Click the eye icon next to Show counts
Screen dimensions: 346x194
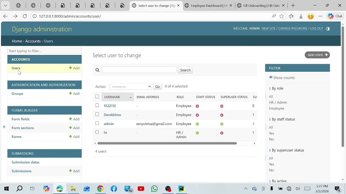click(271, 77)
